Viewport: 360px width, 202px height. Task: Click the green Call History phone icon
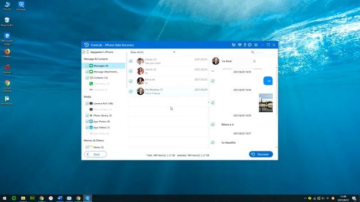91,84
